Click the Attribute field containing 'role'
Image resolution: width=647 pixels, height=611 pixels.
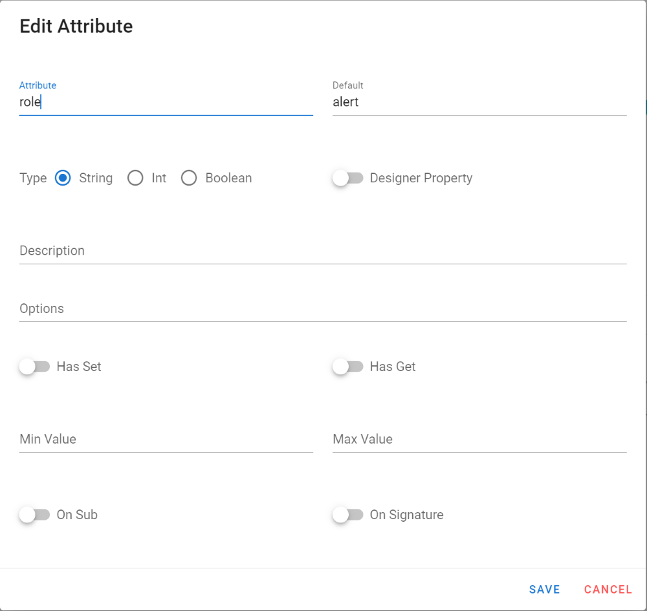(x=166, y=102)
